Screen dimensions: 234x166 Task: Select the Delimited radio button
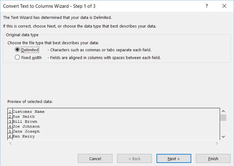(x=17, y=50)
